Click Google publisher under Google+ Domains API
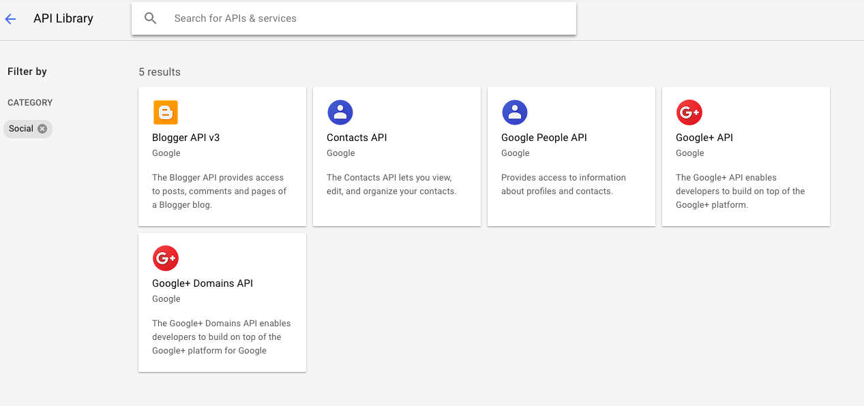The width and height of the screenshot is (864, 406). point(166,299)
